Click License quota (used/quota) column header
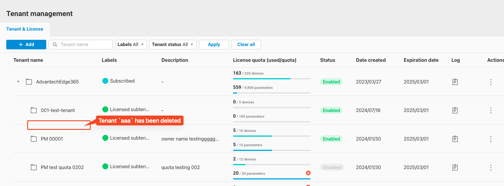 tap(265, 60)
